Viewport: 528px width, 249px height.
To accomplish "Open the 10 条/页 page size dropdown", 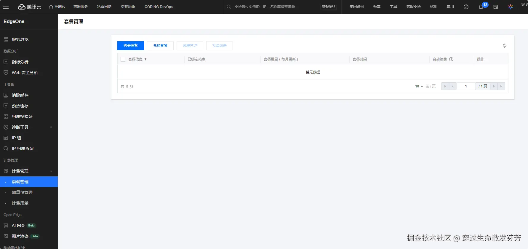I will (x=419, y=86).
